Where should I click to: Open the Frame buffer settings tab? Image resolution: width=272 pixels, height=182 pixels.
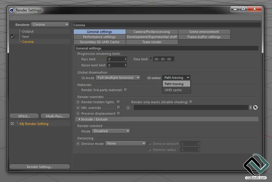click(204, 37)
